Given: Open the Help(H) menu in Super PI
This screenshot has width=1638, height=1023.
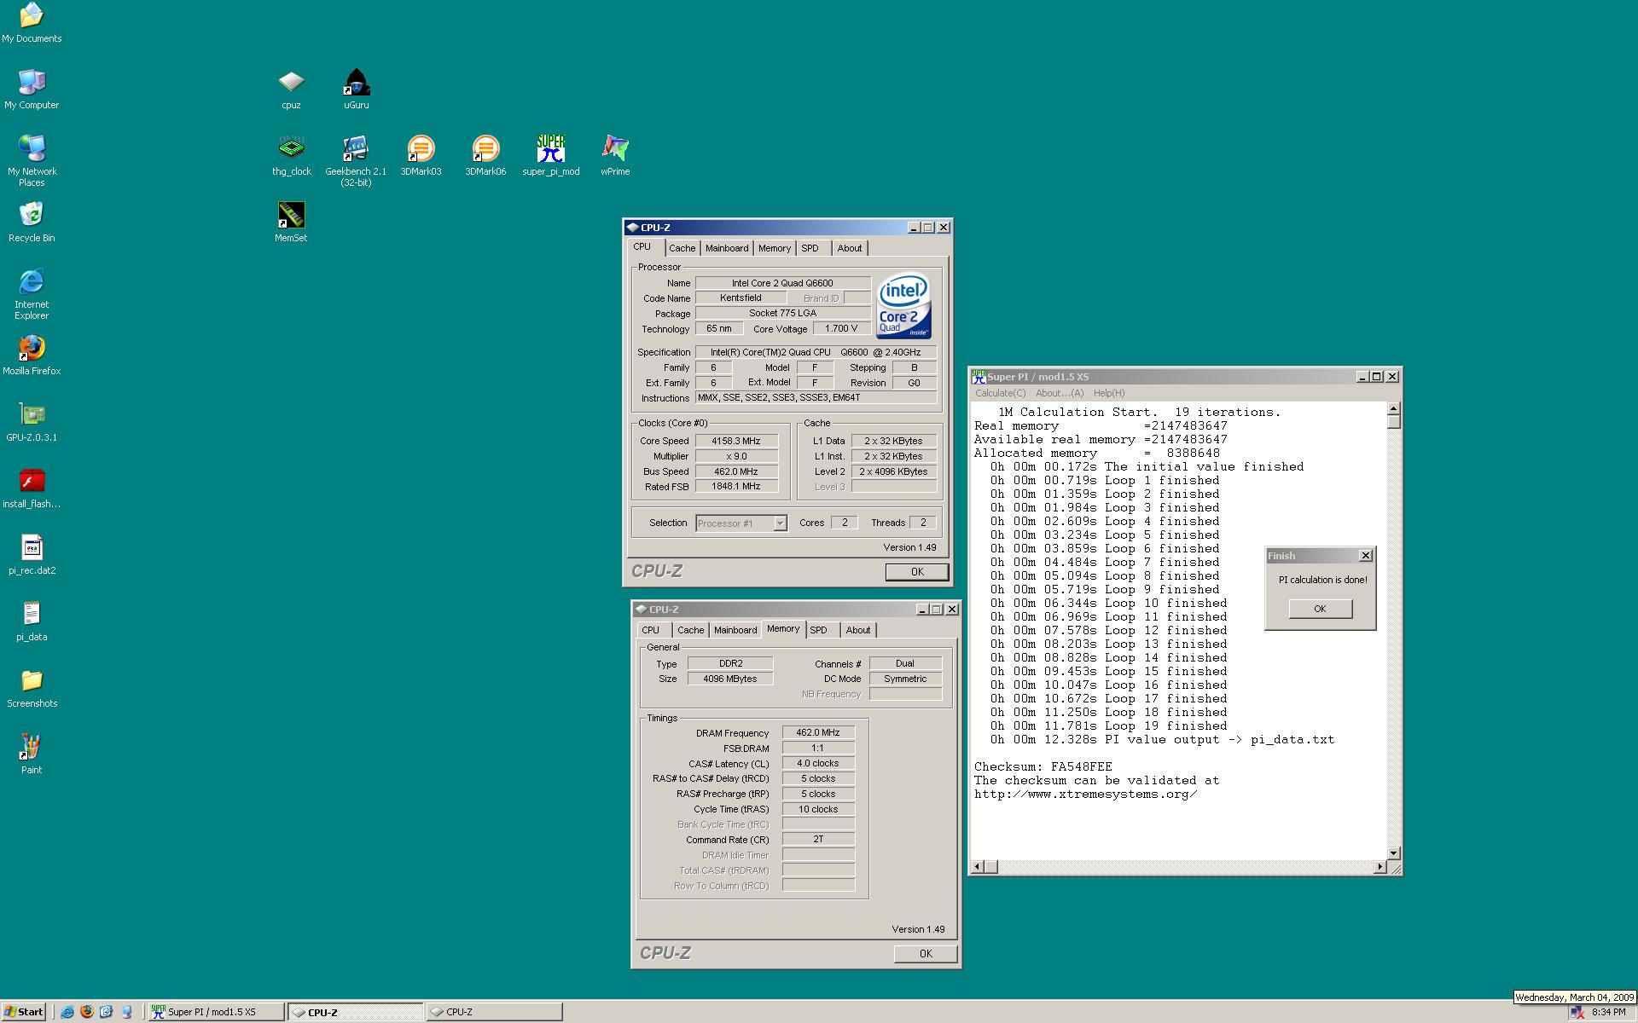Looking at the screenshot, I should coord(1109,393).
